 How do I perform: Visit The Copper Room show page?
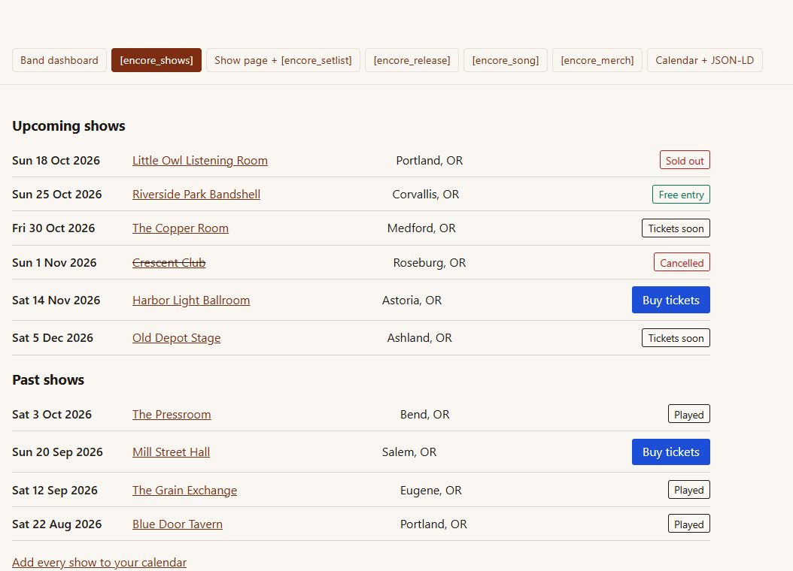click(x=181, y=228)
